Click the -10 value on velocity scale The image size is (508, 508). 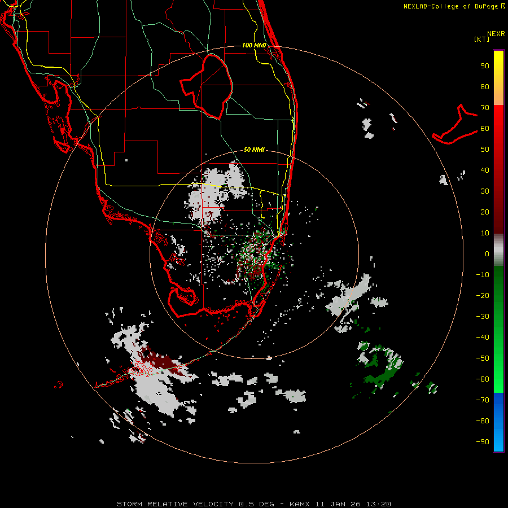pos(483,275)
